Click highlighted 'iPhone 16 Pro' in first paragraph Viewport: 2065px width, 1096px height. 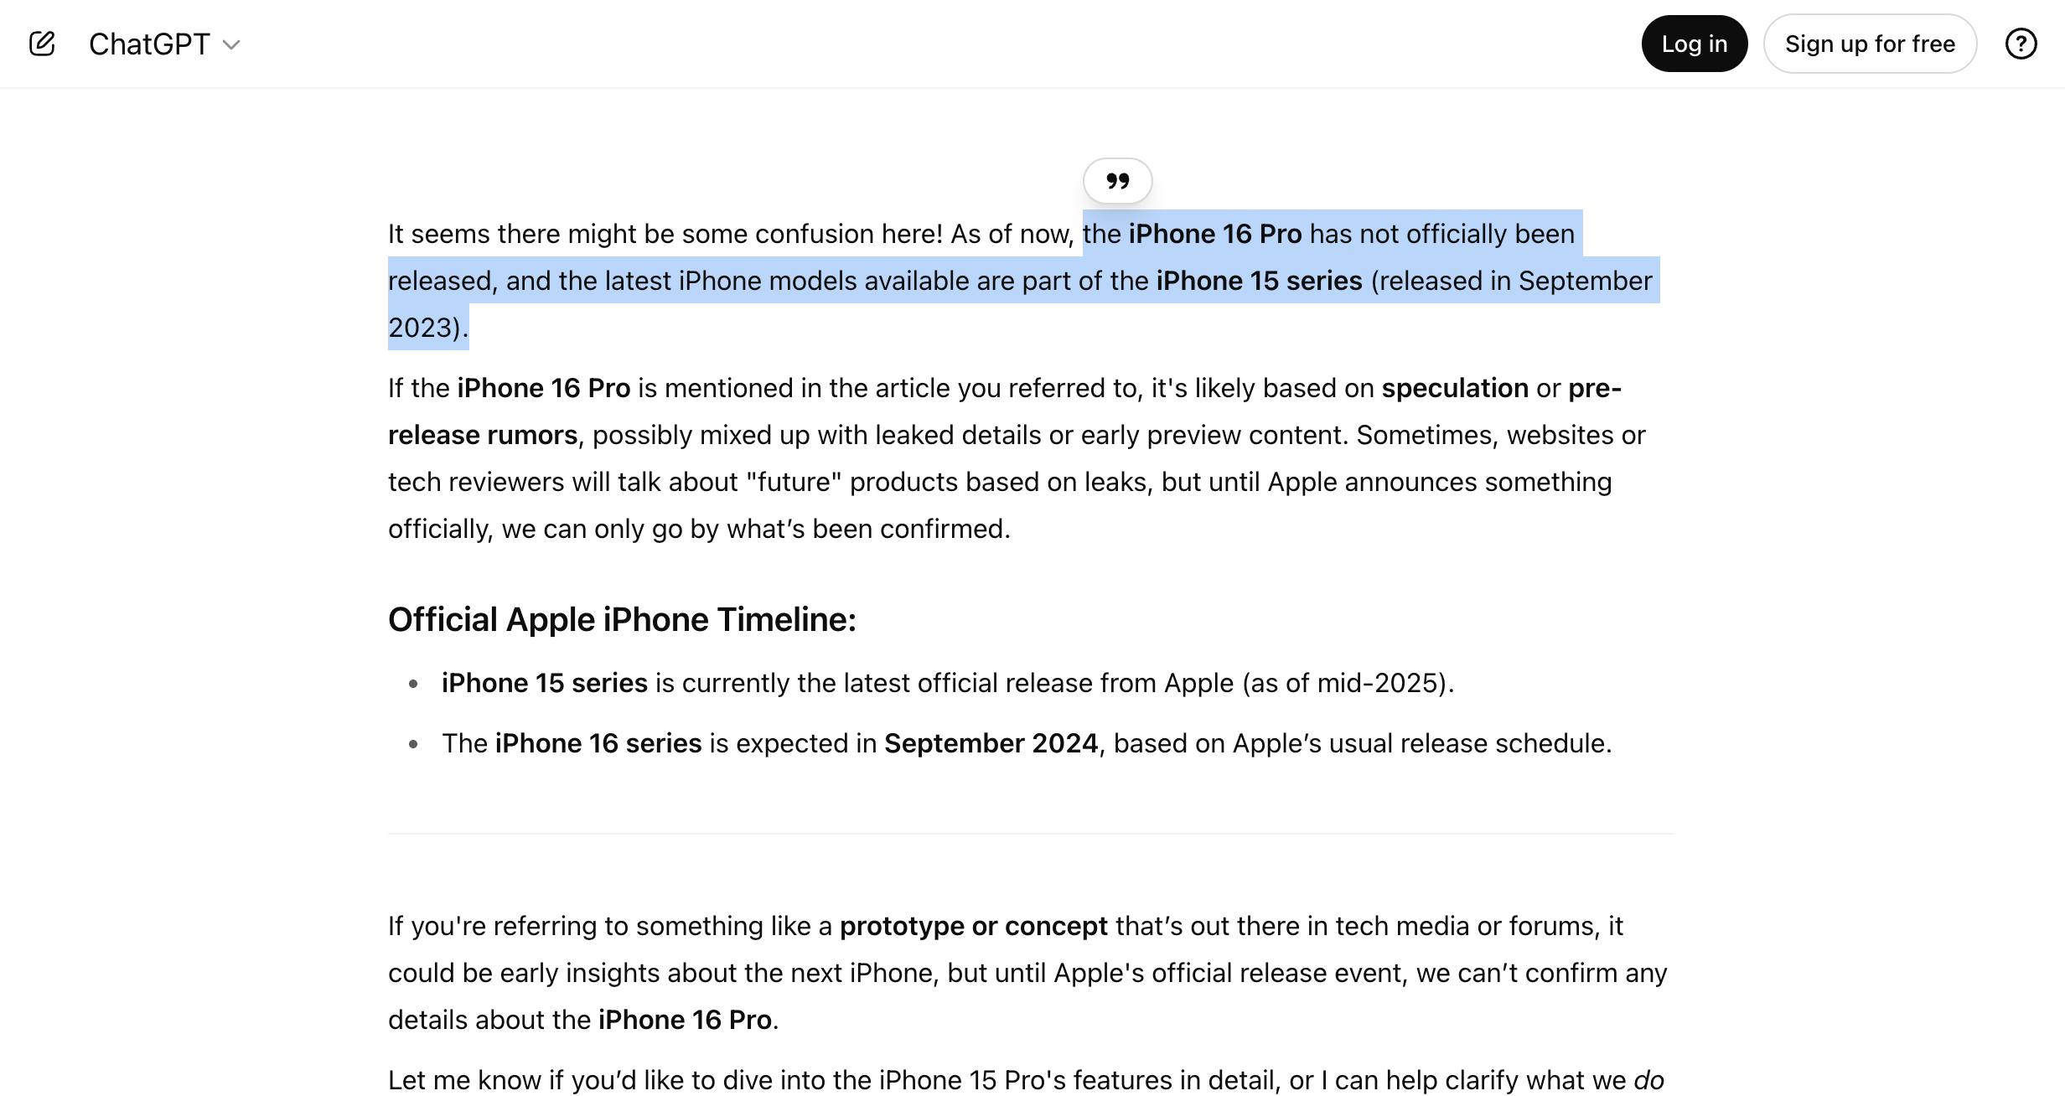[1215, 234]
